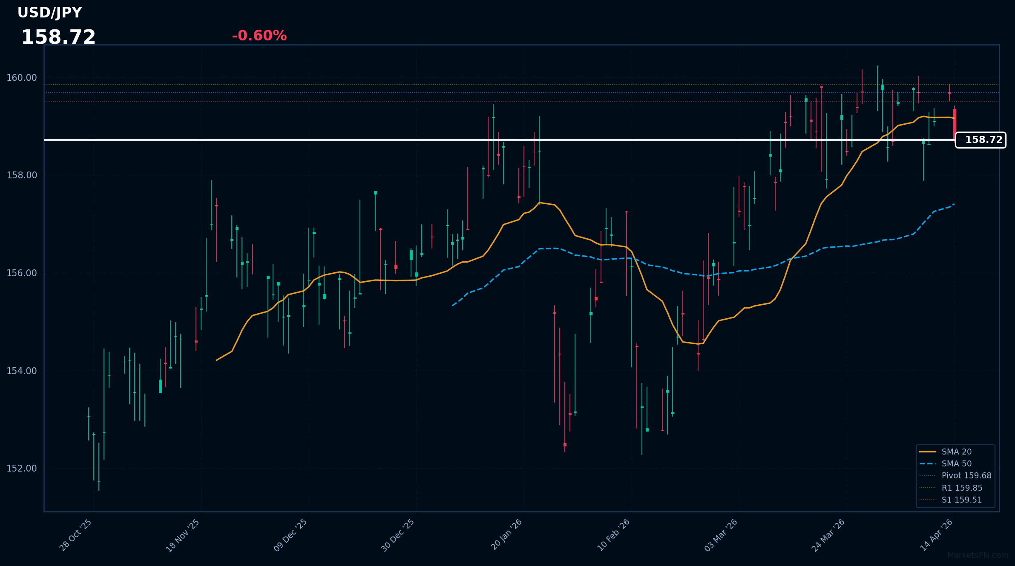Click the last red candlestick at 158.72

coord(955,124)
